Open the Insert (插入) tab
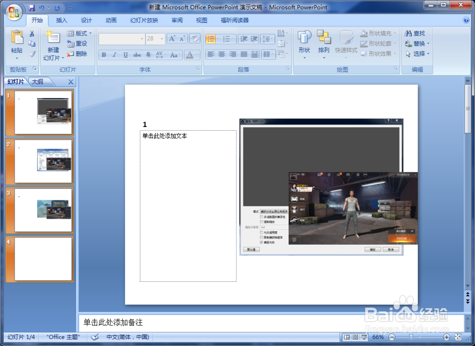Viewport: 475px width, 346px height. click(61, 20)
